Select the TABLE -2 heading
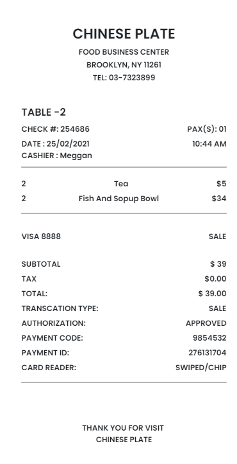Viewport: 237px width, 464px height. [x=44, y=112]
